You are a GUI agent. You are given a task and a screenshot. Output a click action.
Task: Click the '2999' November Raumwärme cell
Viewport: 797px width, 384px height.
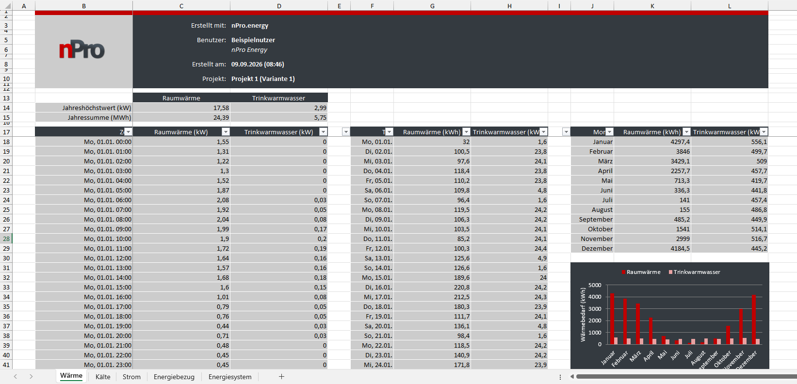pyautogui.click(x=652, y=239)
